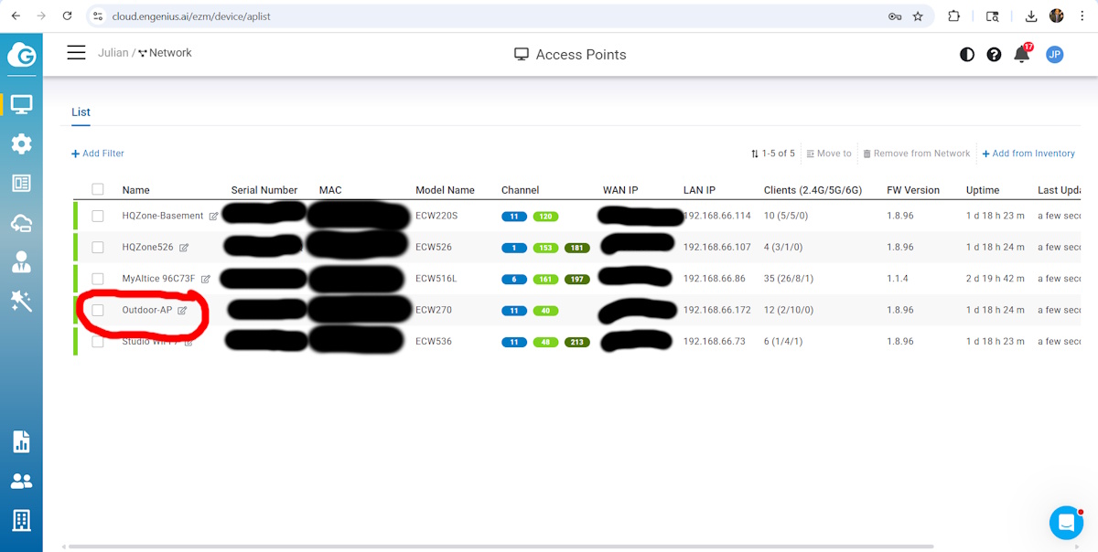The image size is (1098, 552).
Task: Open the magic wand icon in sidebar
Action: 21,301
